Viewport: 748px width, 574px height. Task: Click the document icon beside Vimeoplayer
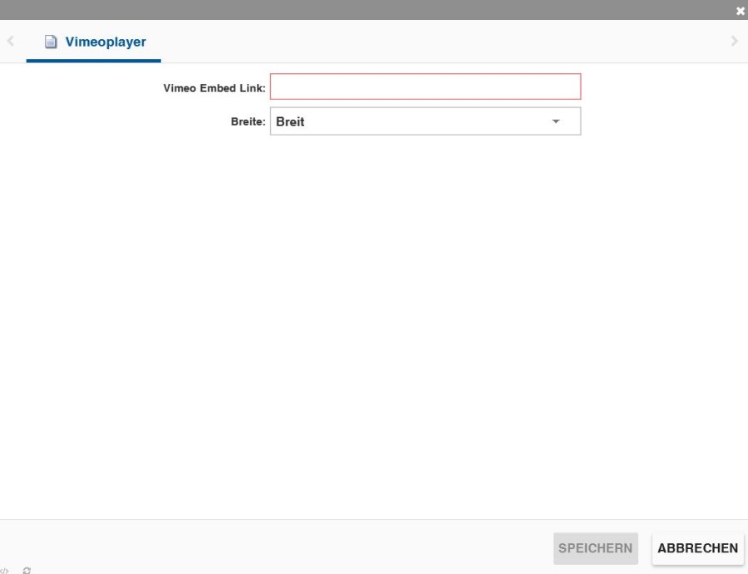(51, 42)
